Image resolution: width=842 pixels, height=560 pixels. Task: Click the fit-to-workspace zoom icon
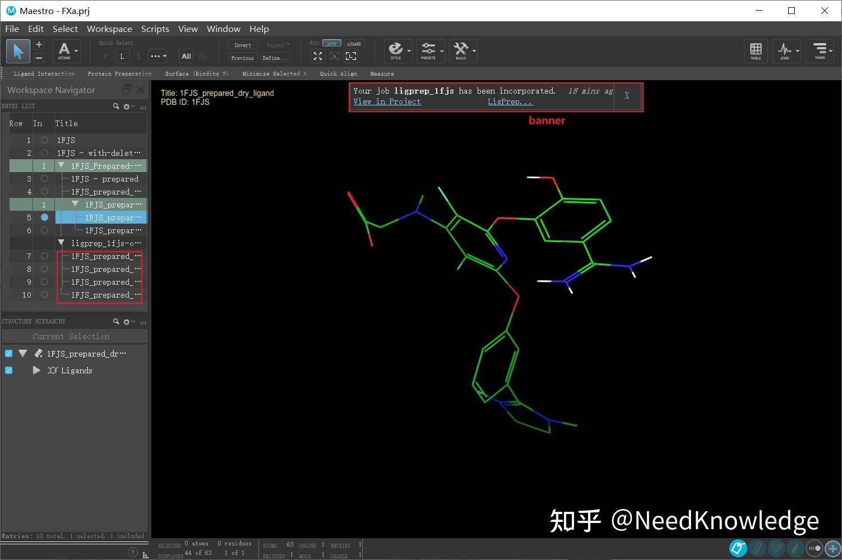click(317, 56)
